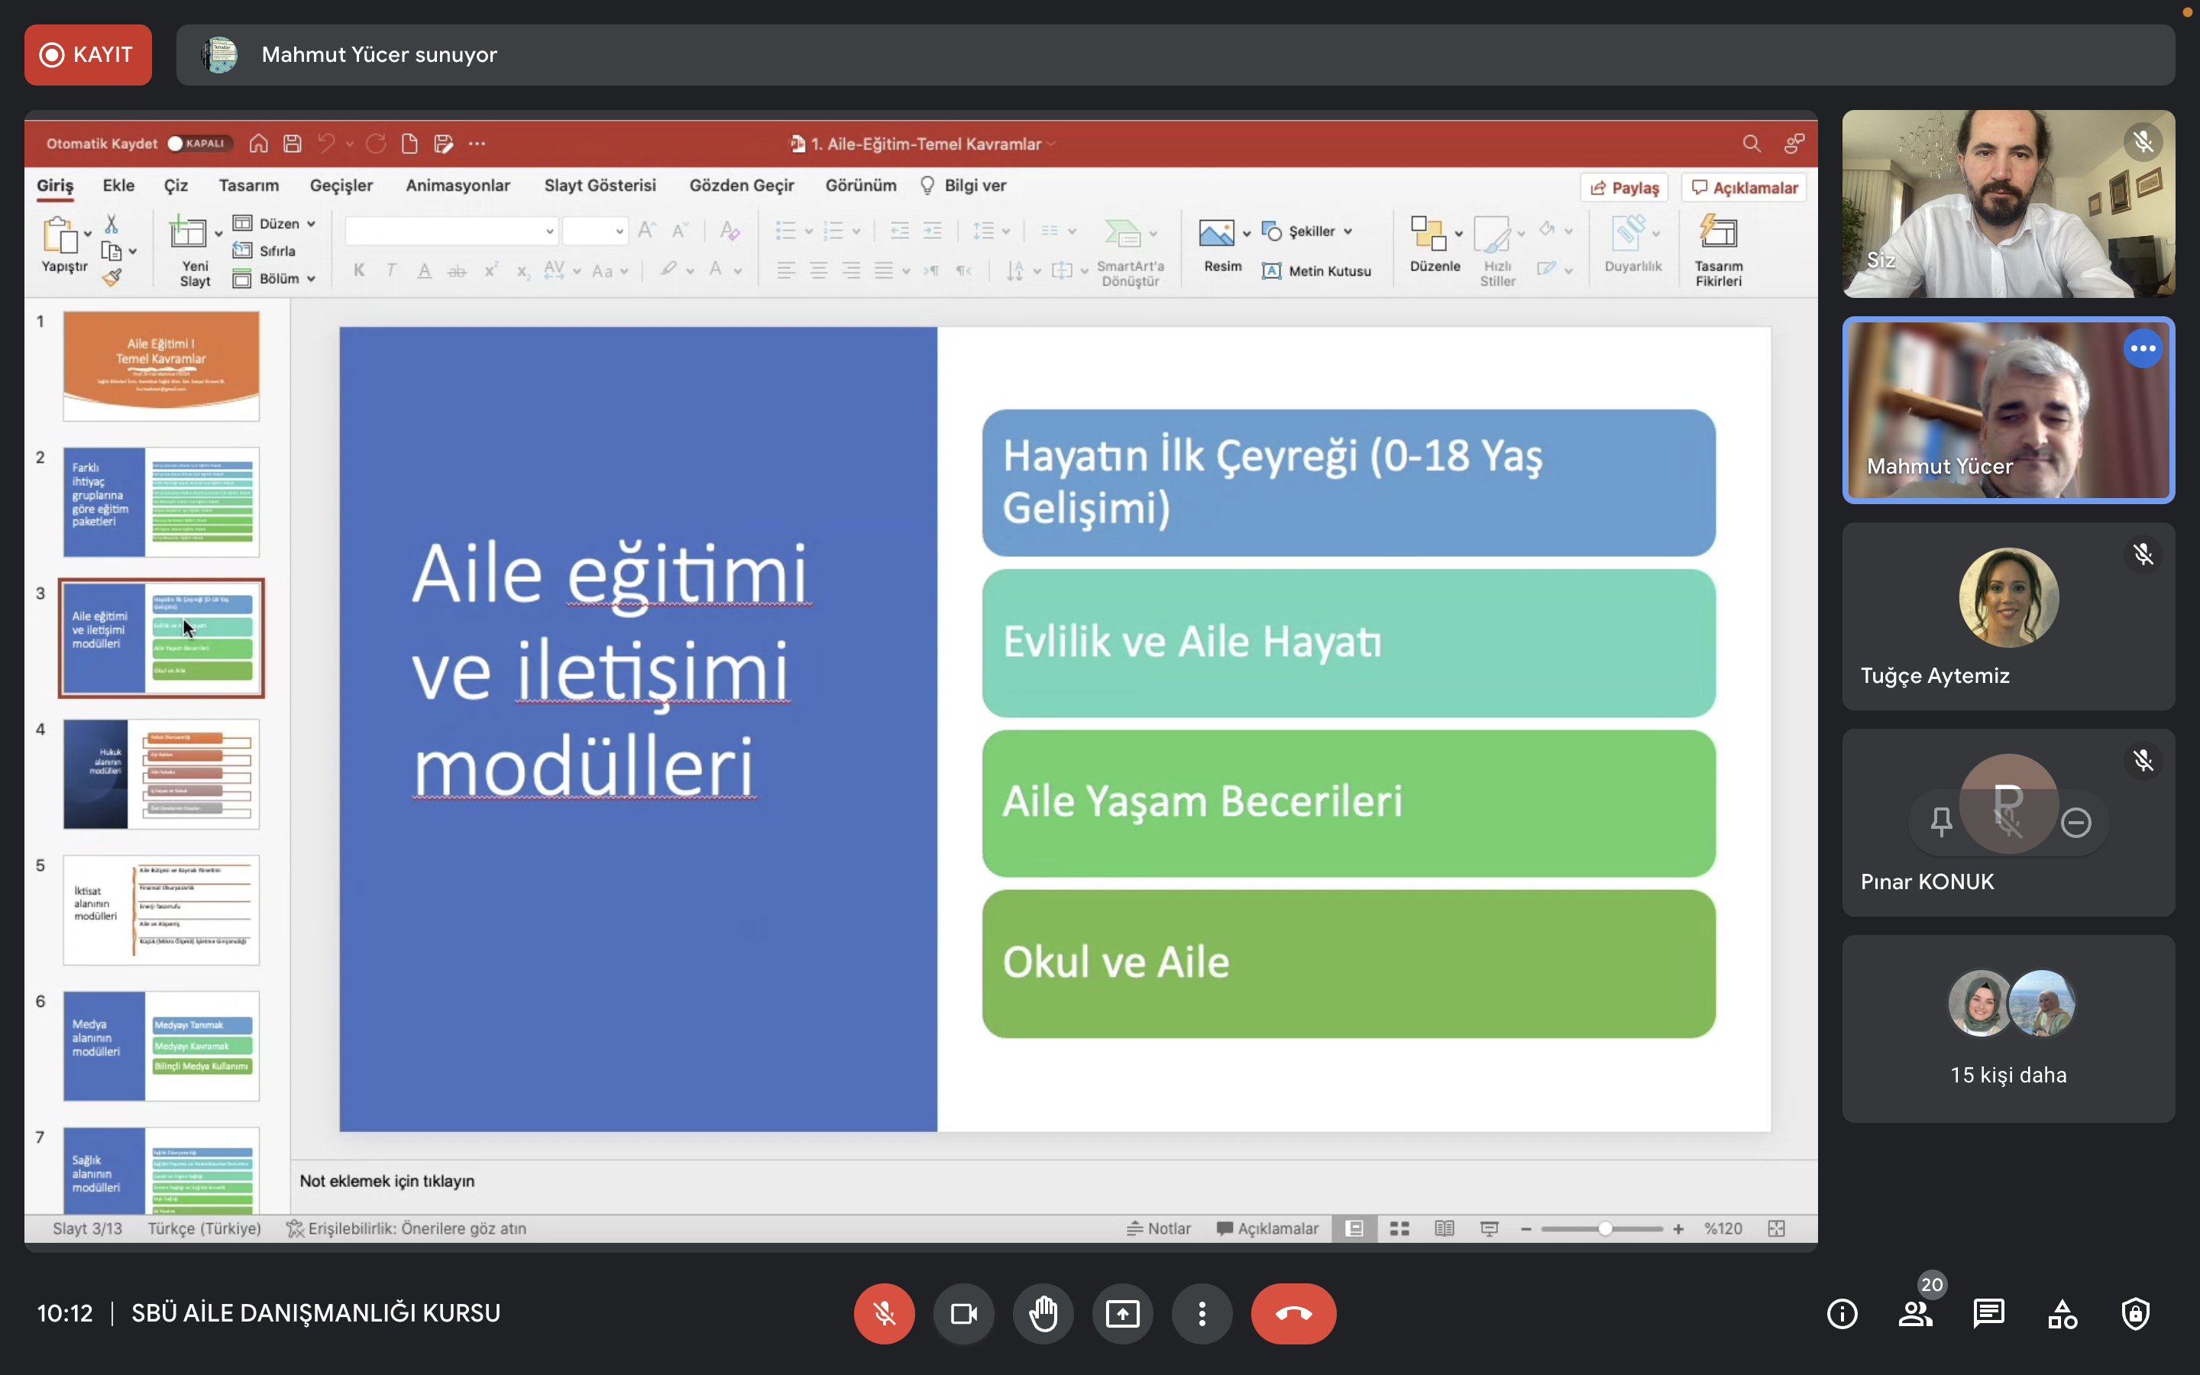The image size is (2200, 1375).
Task: Turn camera on or off
Action: click(963, 1313)
